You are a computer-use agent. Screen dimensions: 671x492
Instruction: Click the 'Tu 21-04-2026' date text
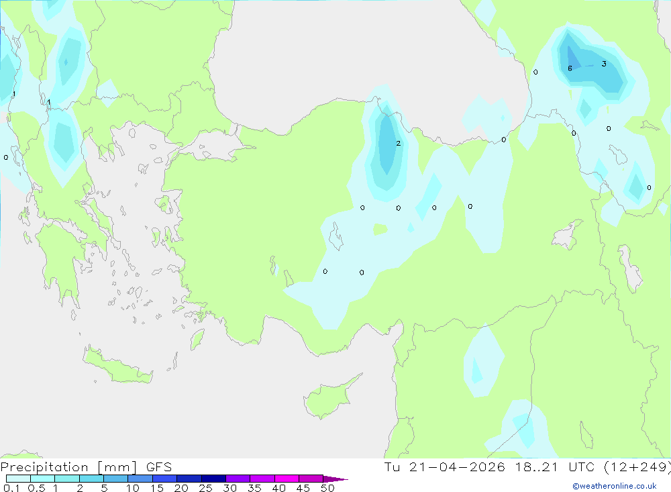click(x=445, y=467)
